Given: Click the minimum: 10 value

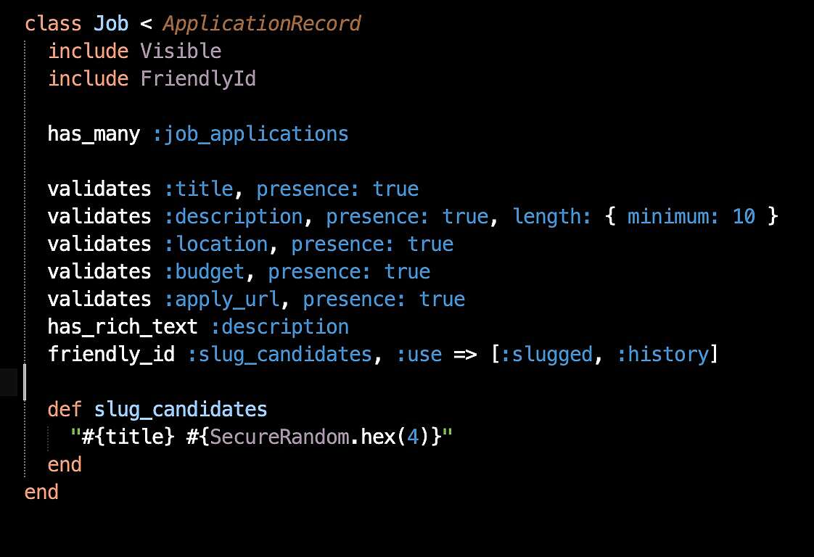Looking at the screenshot, I should click(x=691, y=216).
